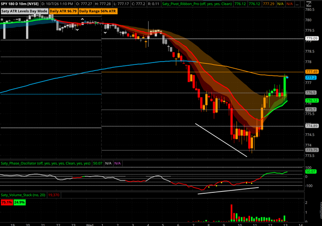Click the red 75.1% sell volume label
Screen dimensions: 322x226
tap(7, 202)
